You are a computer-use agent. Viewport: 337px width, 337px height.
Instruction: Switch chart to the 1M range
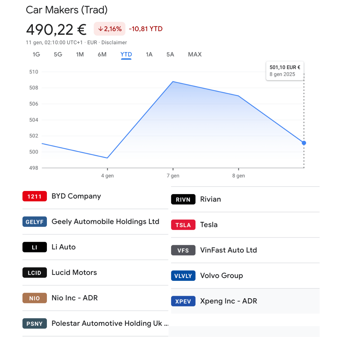(x=80, y=54)
